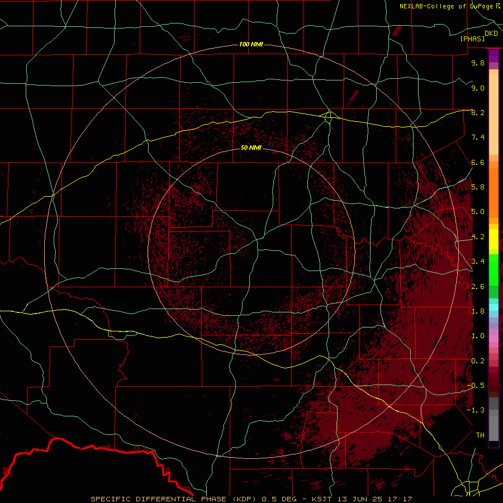Image resolution: width=503 pixels, height=503 pixels.
Task: Click the TH label on the color scale
Action: click(x=480, y=435)
